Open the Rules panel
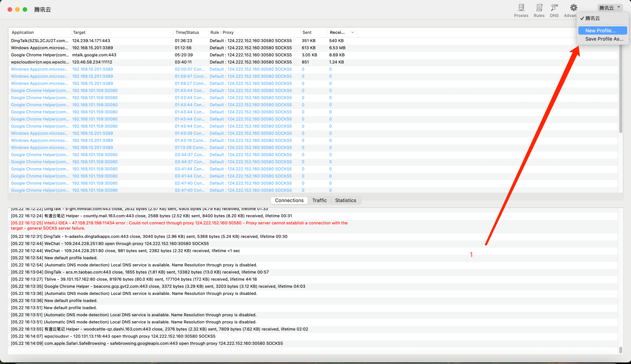Screen dimensions: 631x364 pos(539,10)
